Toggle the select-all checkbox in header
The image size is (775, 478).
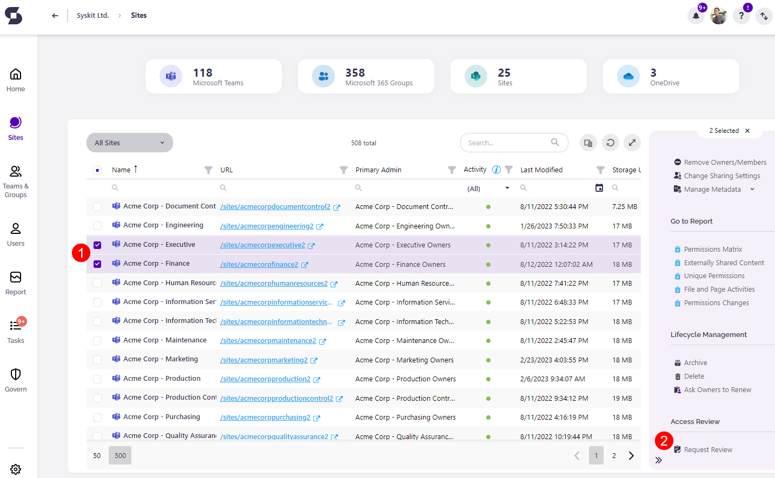click(97, 170)
